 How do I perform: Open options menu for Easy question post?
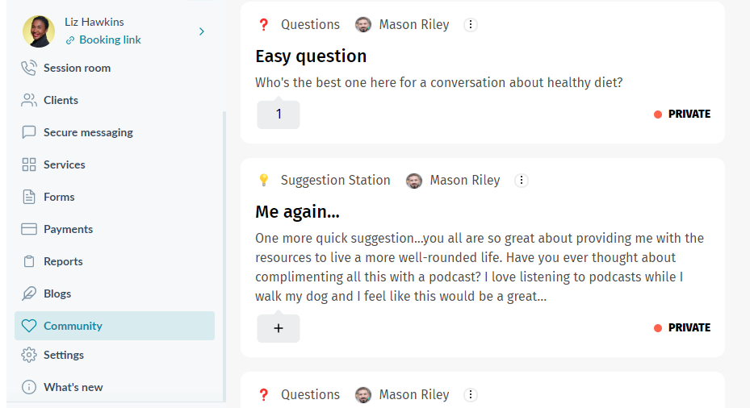471,24
